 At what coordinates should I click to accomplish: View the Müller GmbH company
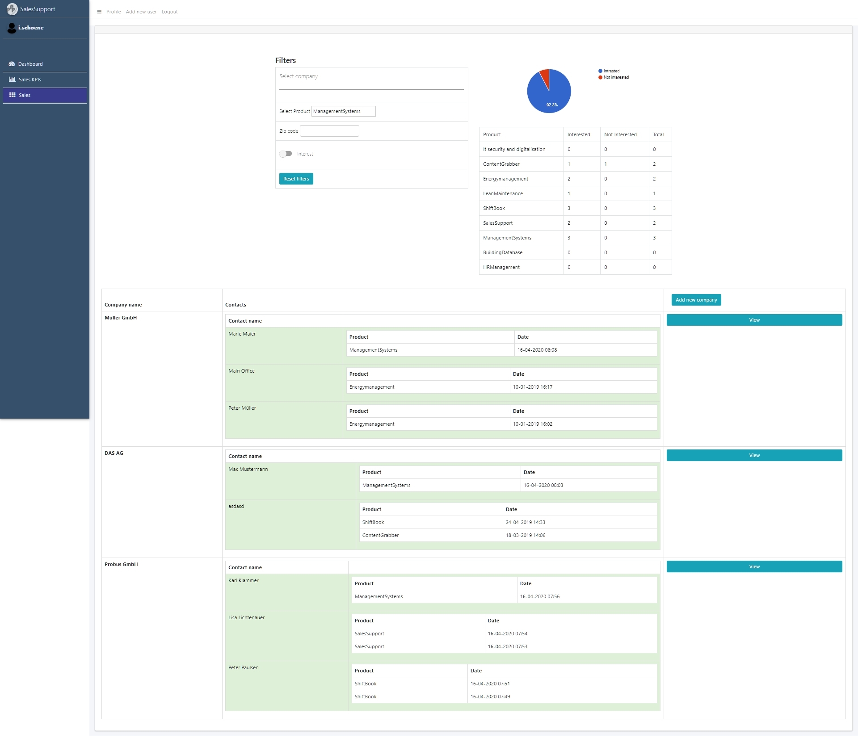(754, 320)
